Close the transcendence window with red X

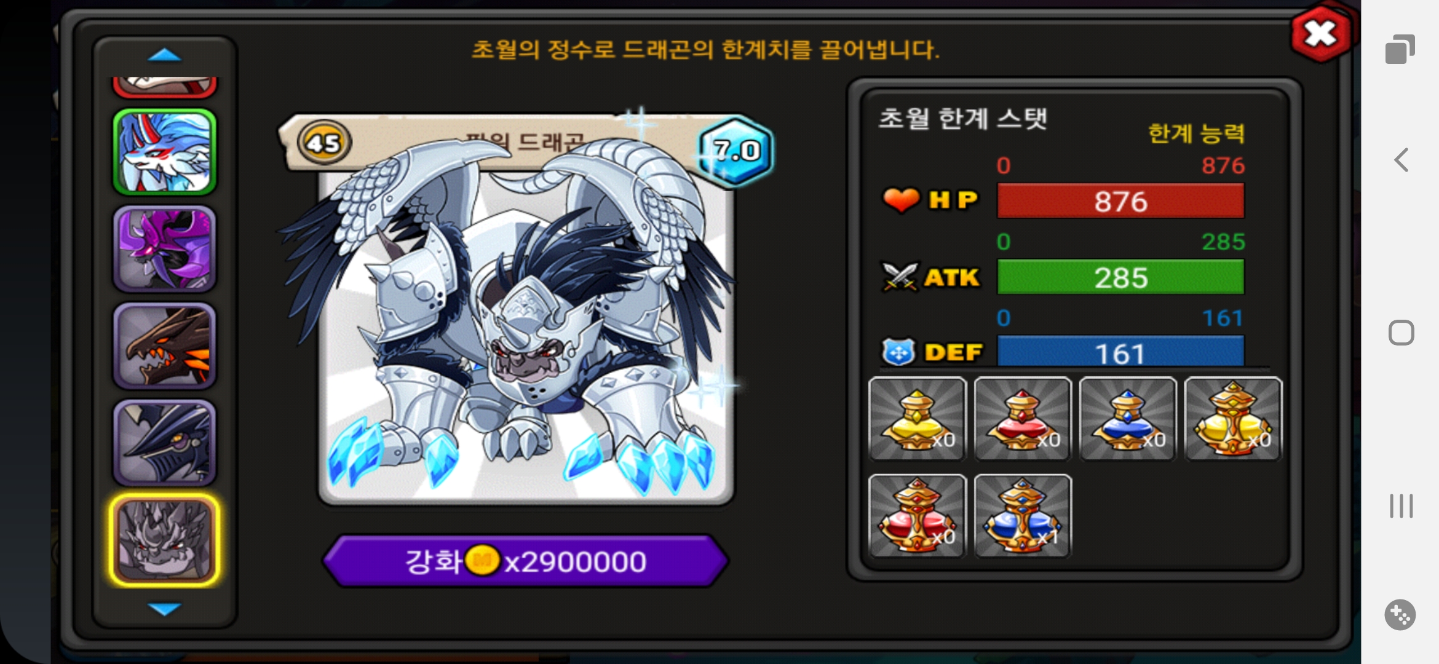(1320, 34)
